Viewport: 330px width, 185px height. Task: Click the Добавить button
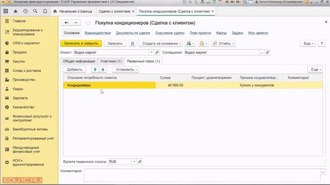(x=74, y=69)
